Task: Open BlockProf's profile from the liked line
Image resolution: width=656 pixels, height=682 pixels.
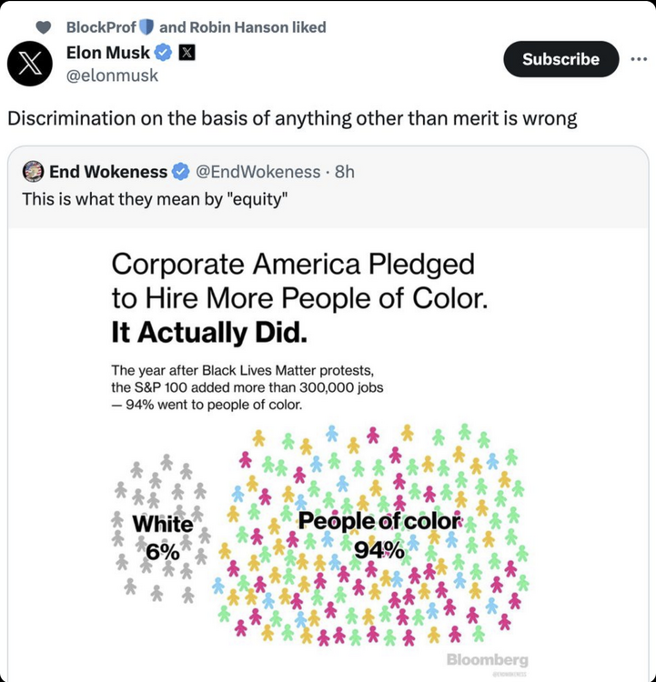Action: point(101,27)
